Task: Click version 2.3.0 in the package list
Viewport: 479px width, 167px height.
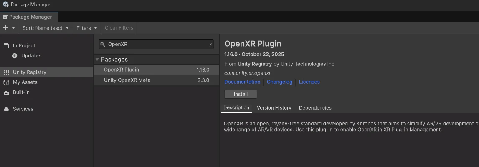Action: pyautogui.click(x=203, y=80)
